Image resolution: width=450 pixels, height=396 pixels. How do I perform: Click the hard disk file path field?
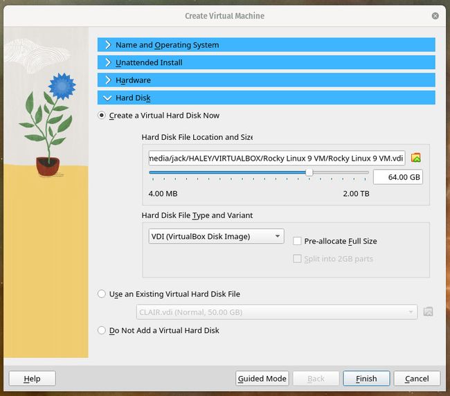pos(277,158)
